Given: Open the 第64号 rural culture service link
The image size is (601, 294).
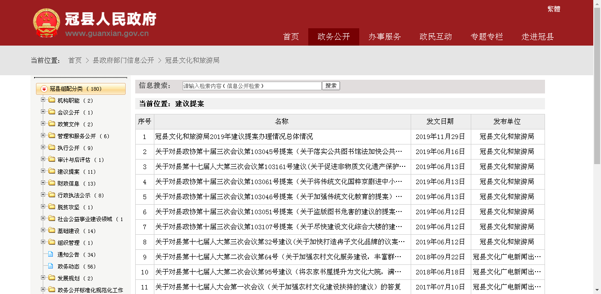Looking at the screenshot, I should point(279,257).
